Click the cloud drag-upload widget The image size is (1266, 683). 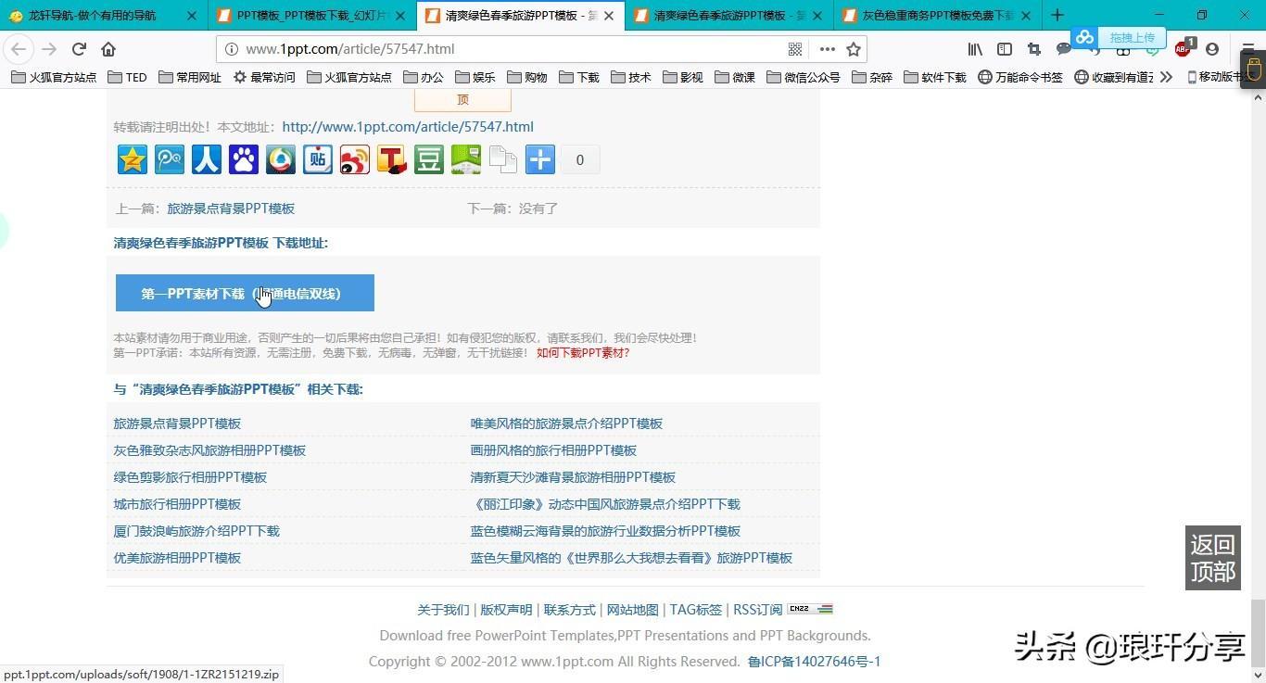1119,37
